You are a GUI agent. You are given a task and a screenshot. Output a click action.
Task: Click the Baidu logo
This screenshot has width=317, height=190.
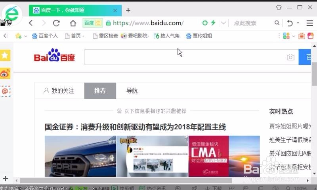point(54,55)
